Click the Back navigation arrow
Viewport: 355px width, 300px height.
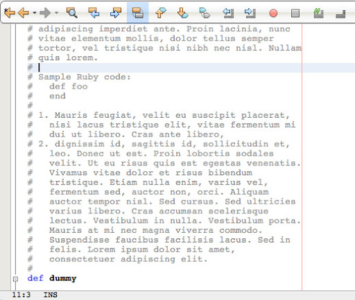[23, 12]
